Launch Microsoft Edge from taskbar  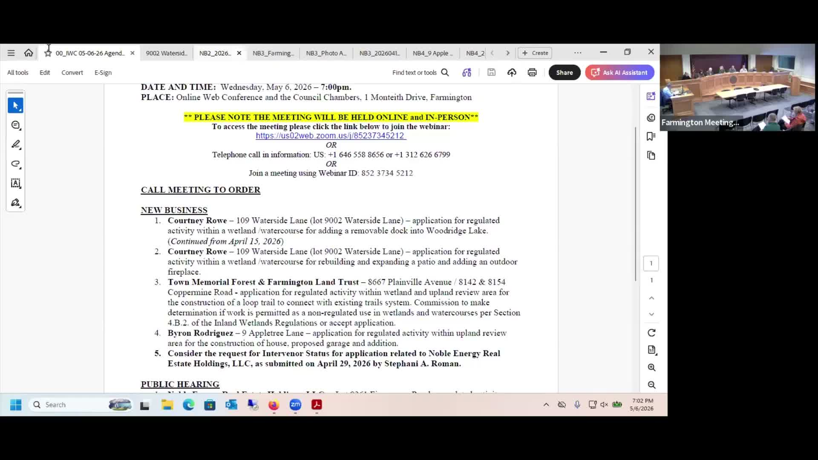coord(188,405)
